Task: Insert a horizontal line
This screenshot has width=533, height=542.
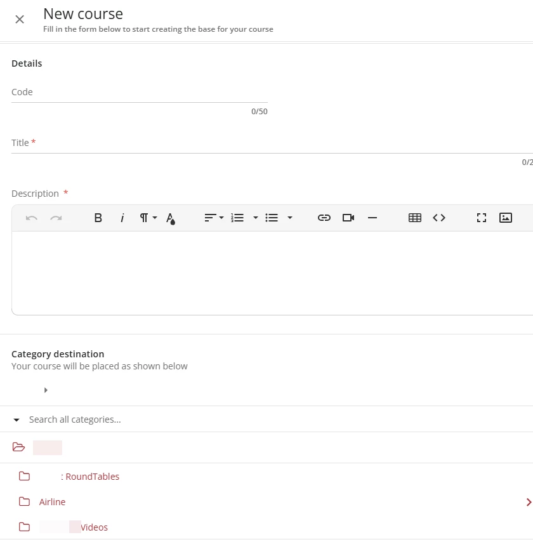Action: click(x=372, y=218)
